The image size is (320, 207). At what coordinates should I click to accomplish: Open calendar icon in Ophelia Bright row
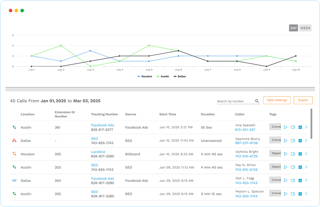300,154
